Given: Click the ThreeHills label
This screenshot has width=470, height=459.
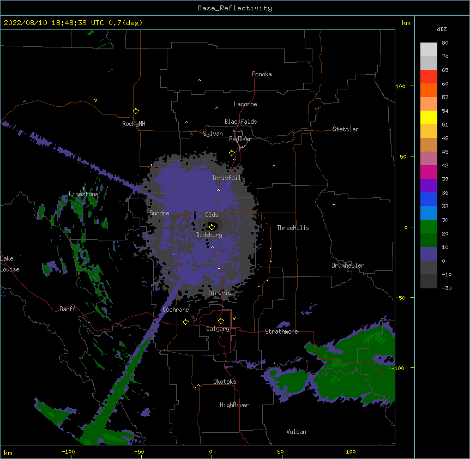Looking at the screenshot, I should 293,228.
